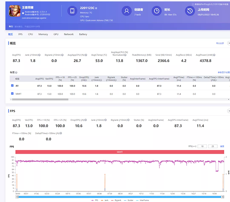This screenshot has width=230, height=202.
Task: Click the Avg(FPS) help icon in overview
Action: pos(22,55)
